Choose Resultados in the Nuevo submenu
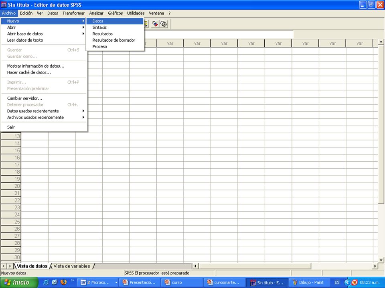385x288 pixels. tap(115, 34)
